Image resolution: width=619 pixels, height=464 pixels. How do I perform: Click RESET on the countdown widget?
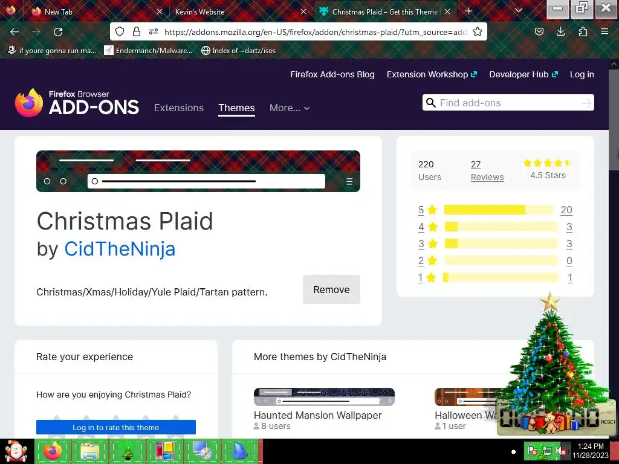608,422
